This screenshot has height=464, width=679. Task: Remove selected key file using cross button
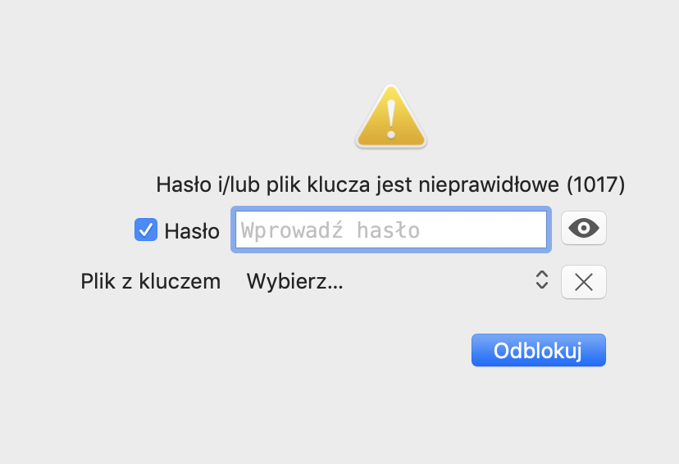pyautogui.click(x=584, y=282)
